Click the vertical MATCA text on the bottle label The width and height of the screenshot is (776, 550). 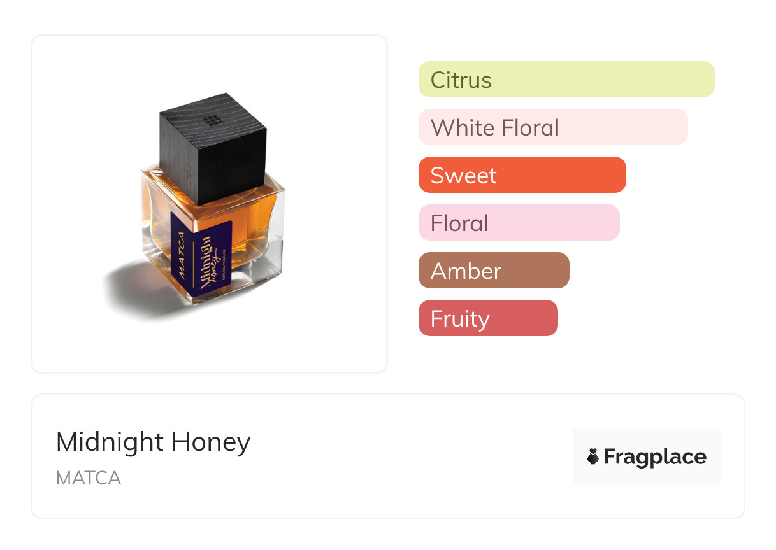click(x=182, y=255)
